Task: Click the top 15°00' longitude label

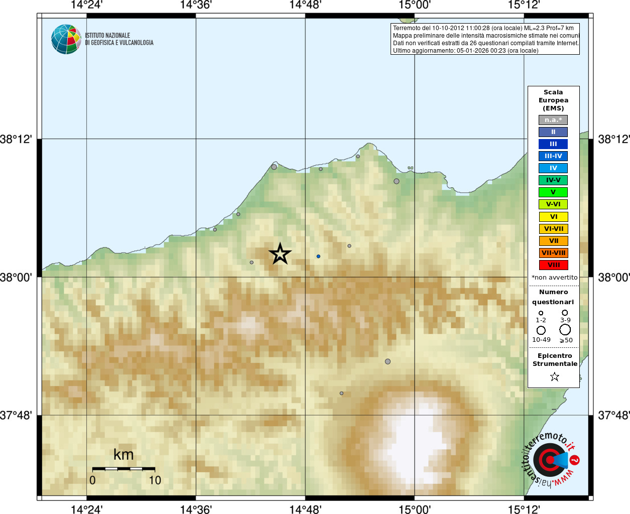Action: pyautogui.click(x=415, y=5)
